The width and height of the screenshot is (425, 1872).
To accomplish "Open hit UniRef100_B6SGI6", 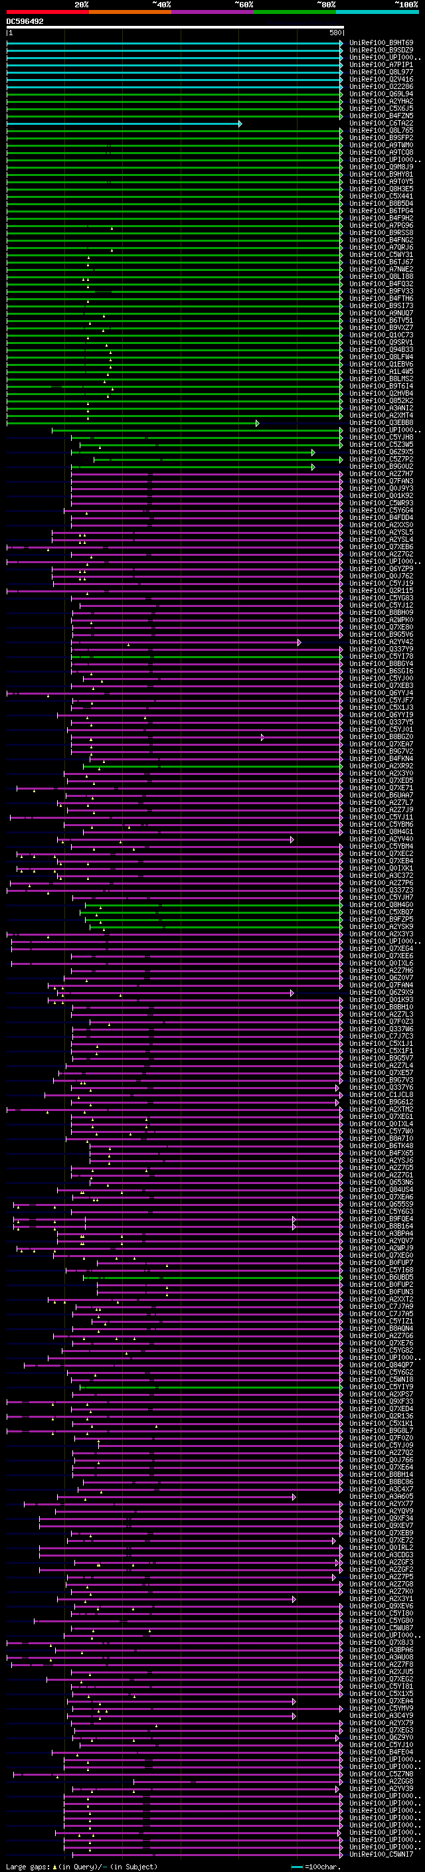I will click(381, 671).
